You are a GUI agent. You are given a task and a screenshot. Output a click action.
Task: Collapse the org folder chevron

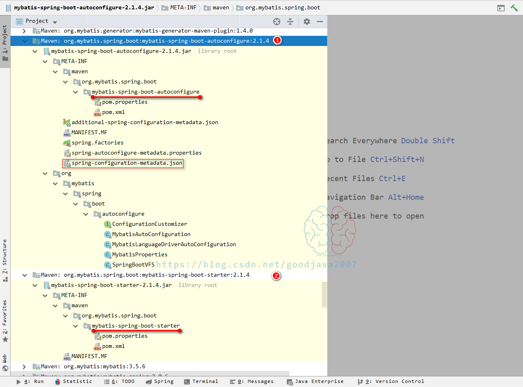pyautogui.click(x=45, y=173)
